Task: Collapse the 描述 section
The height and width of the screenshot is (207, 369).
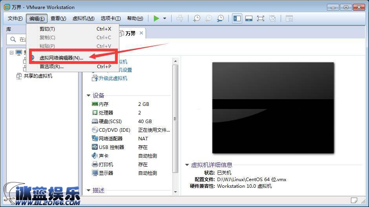Action: pos(88,190)
